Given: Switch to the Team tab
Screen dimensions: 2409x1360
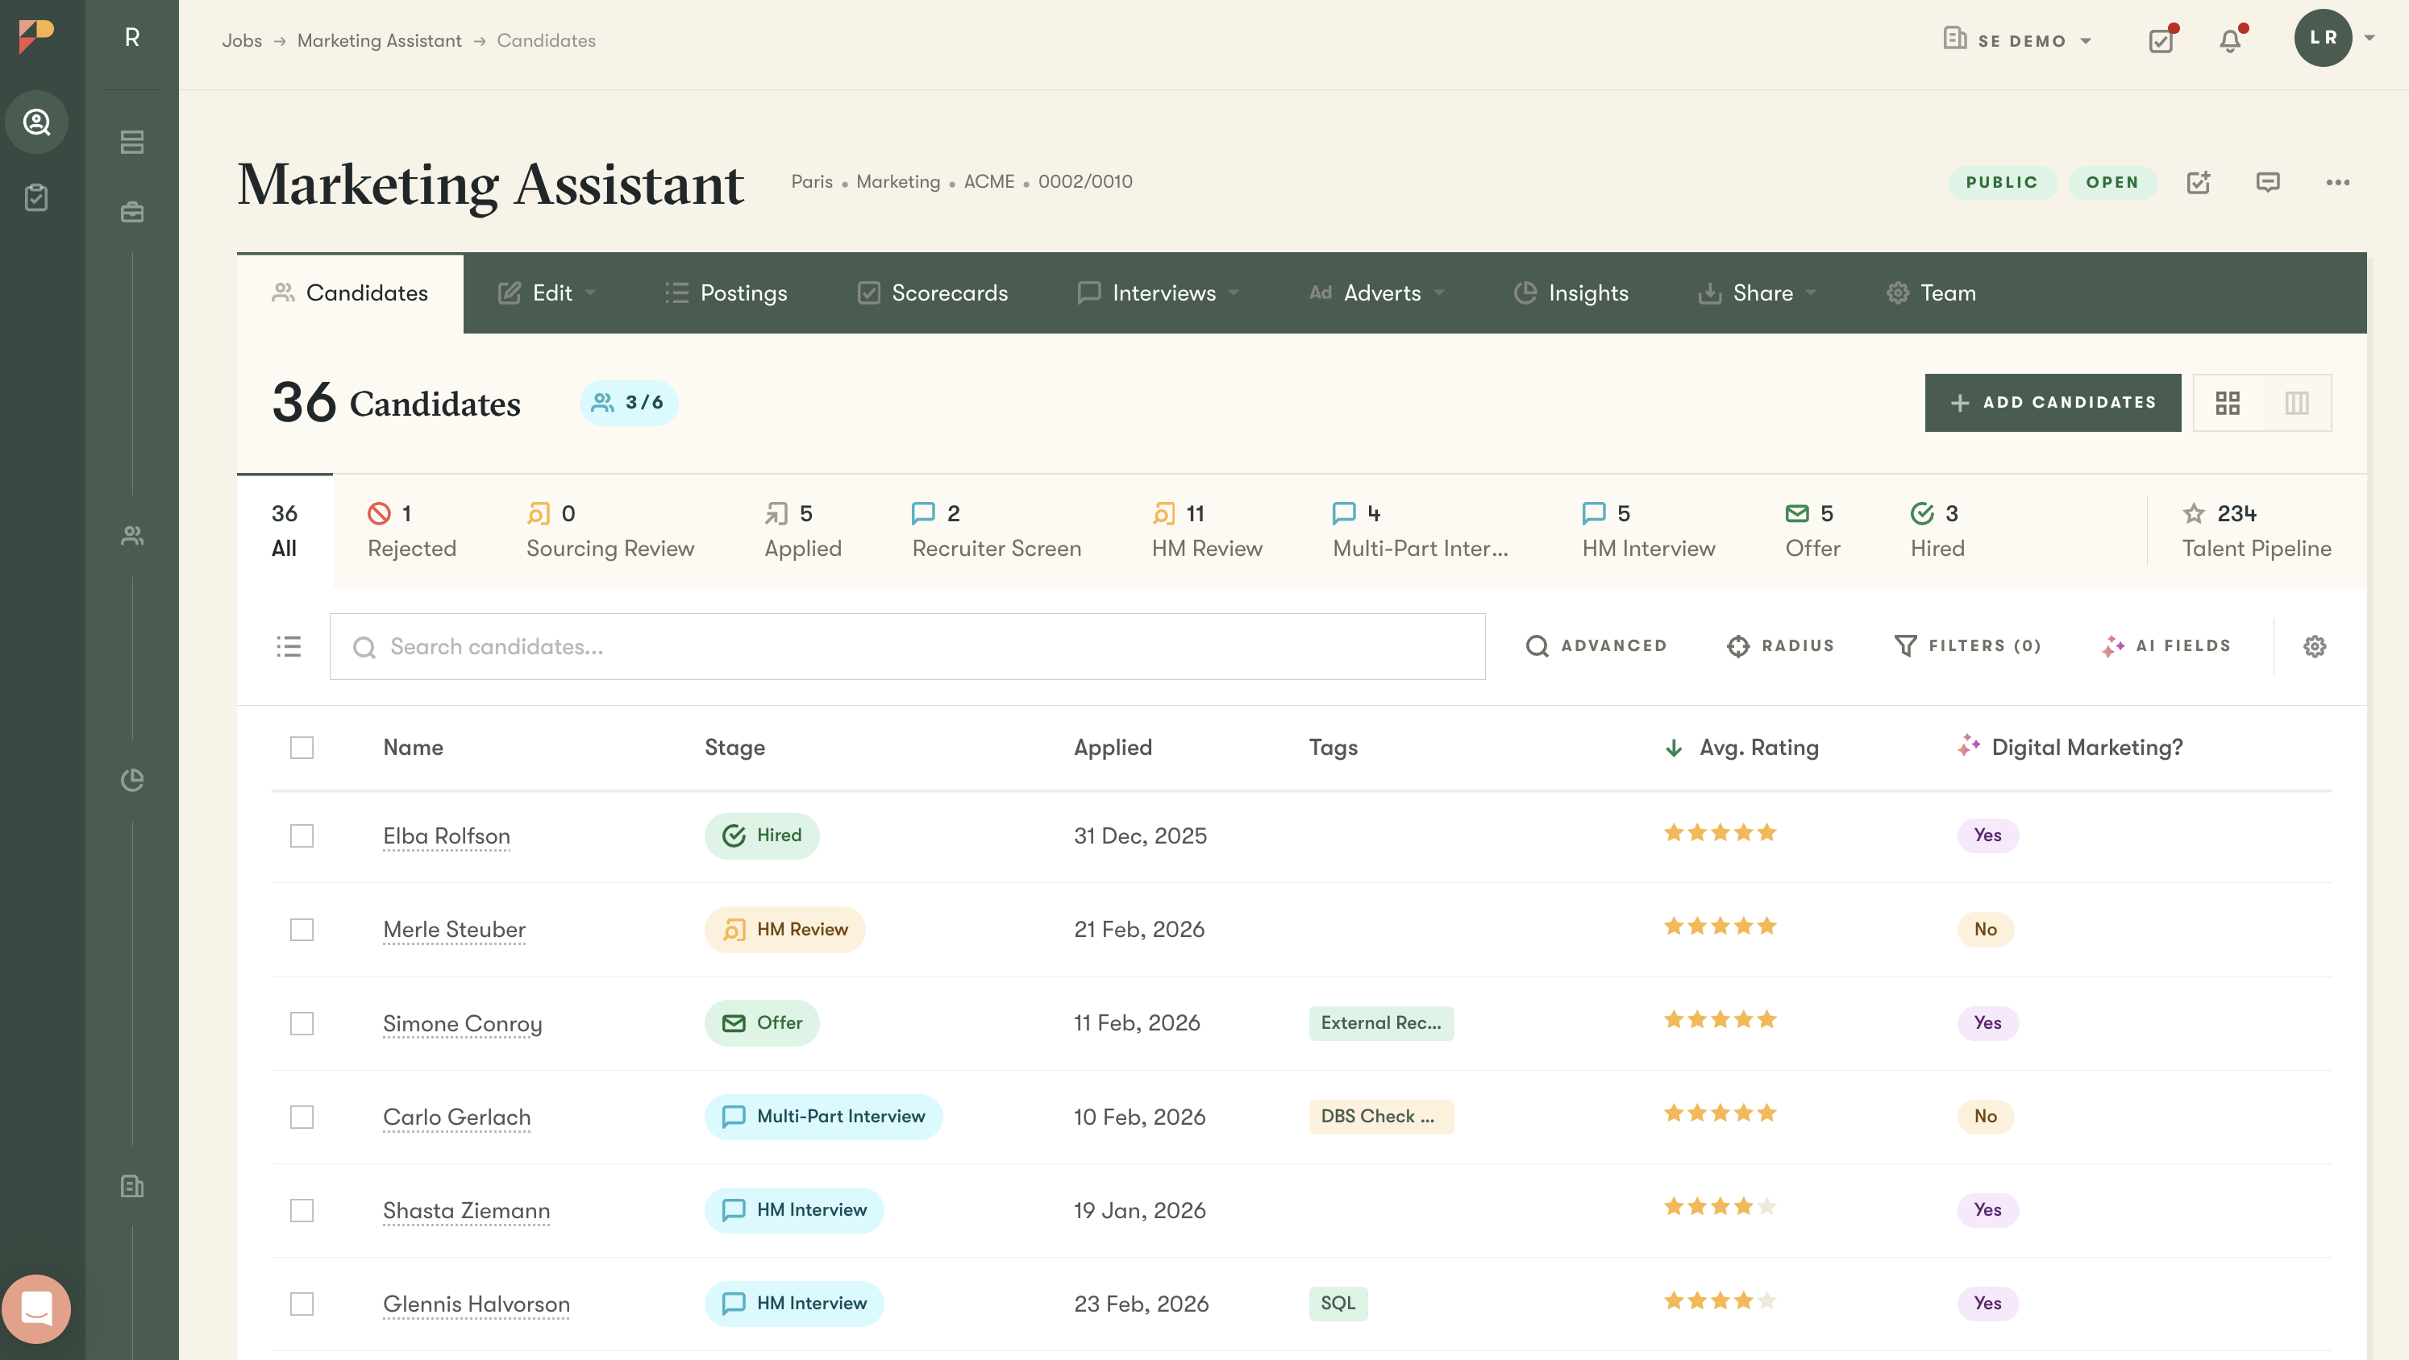Looking at the screenshot, I should 1931,293.
